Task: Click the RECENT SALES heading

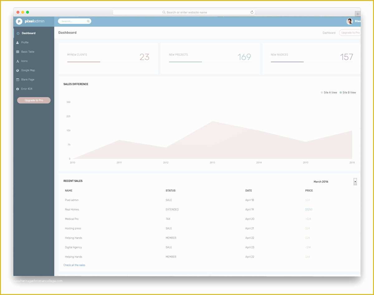Action: [x=73, y=181]
